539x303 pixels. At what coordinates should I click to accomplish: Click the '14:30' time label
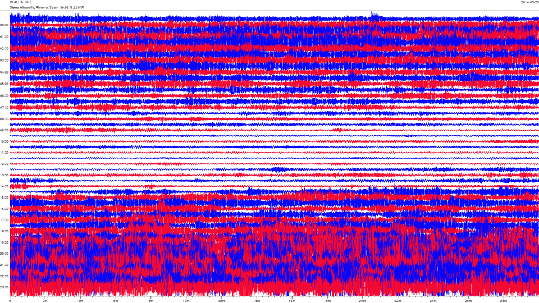[x=4, y=186]
